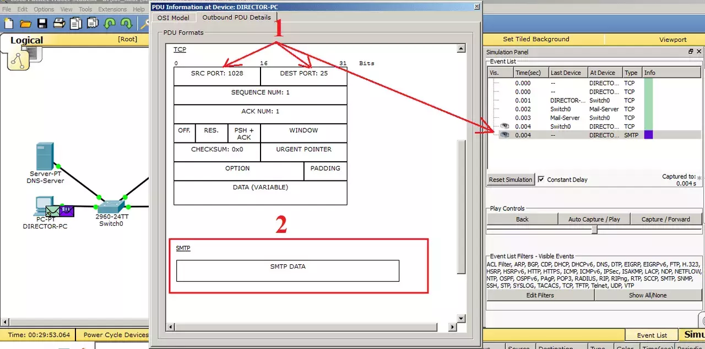The image size is (705, 349).
Task: Click the Last Device column header
Action: click(x=567, y=73)
